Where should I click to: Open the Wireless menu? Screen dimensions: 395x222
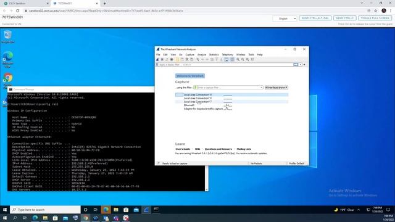(241, 55)
